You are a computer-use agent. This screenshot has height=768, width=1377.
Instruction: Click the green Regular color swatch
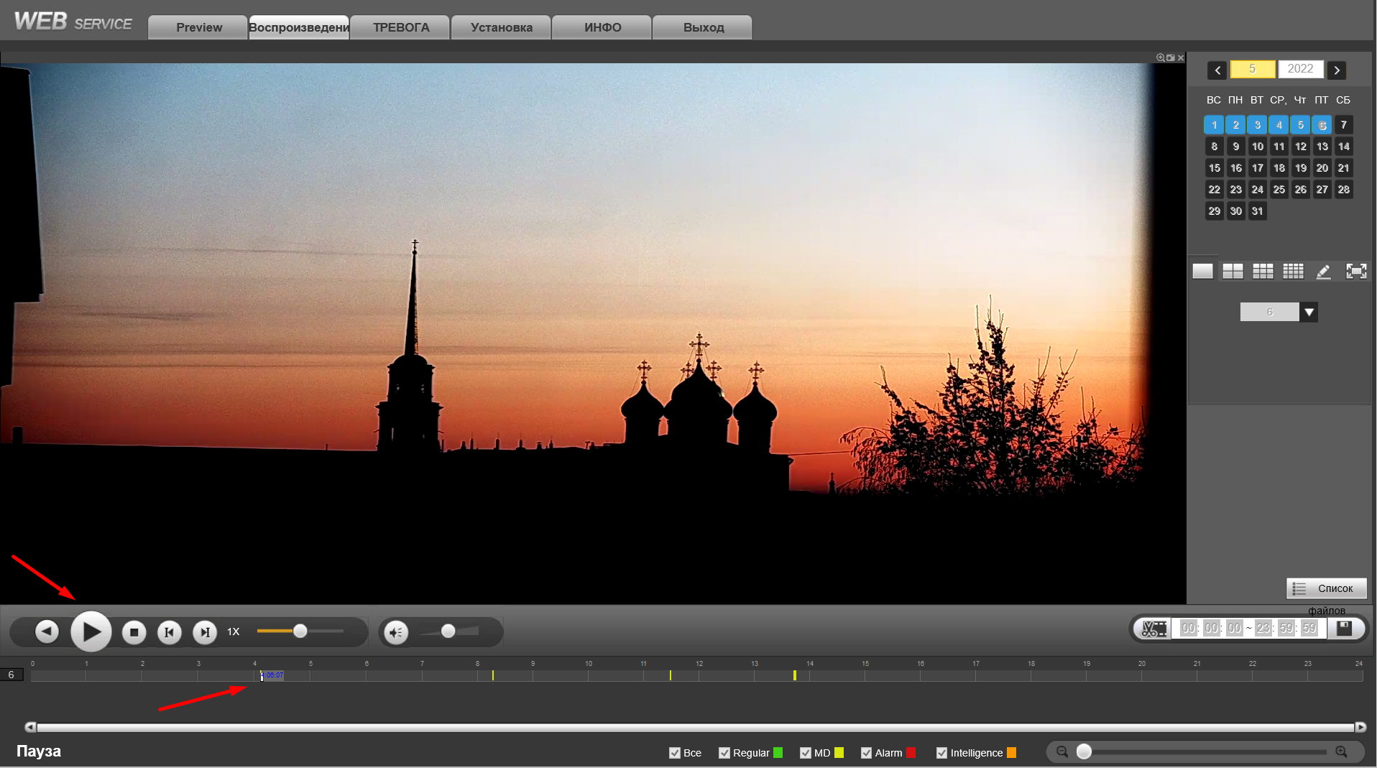tap(778, 753)
